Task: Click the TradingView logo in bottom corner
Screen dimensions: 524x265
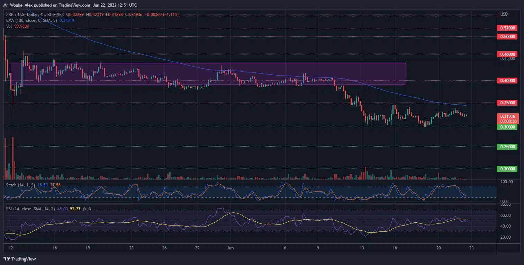Action: tap(20, 259)
